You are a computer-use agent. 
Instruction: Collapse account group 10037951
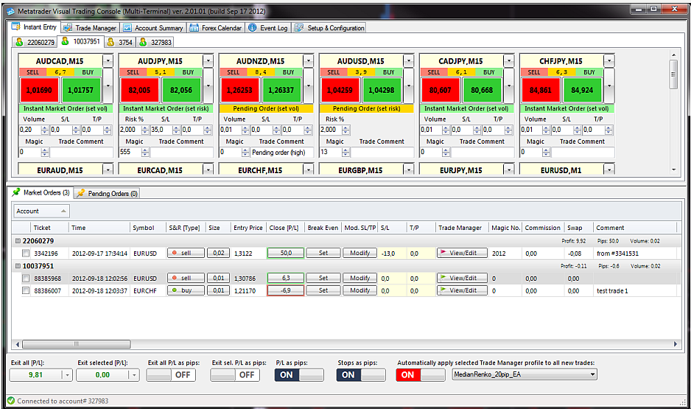pyautogui.click(x=18, y=266)
